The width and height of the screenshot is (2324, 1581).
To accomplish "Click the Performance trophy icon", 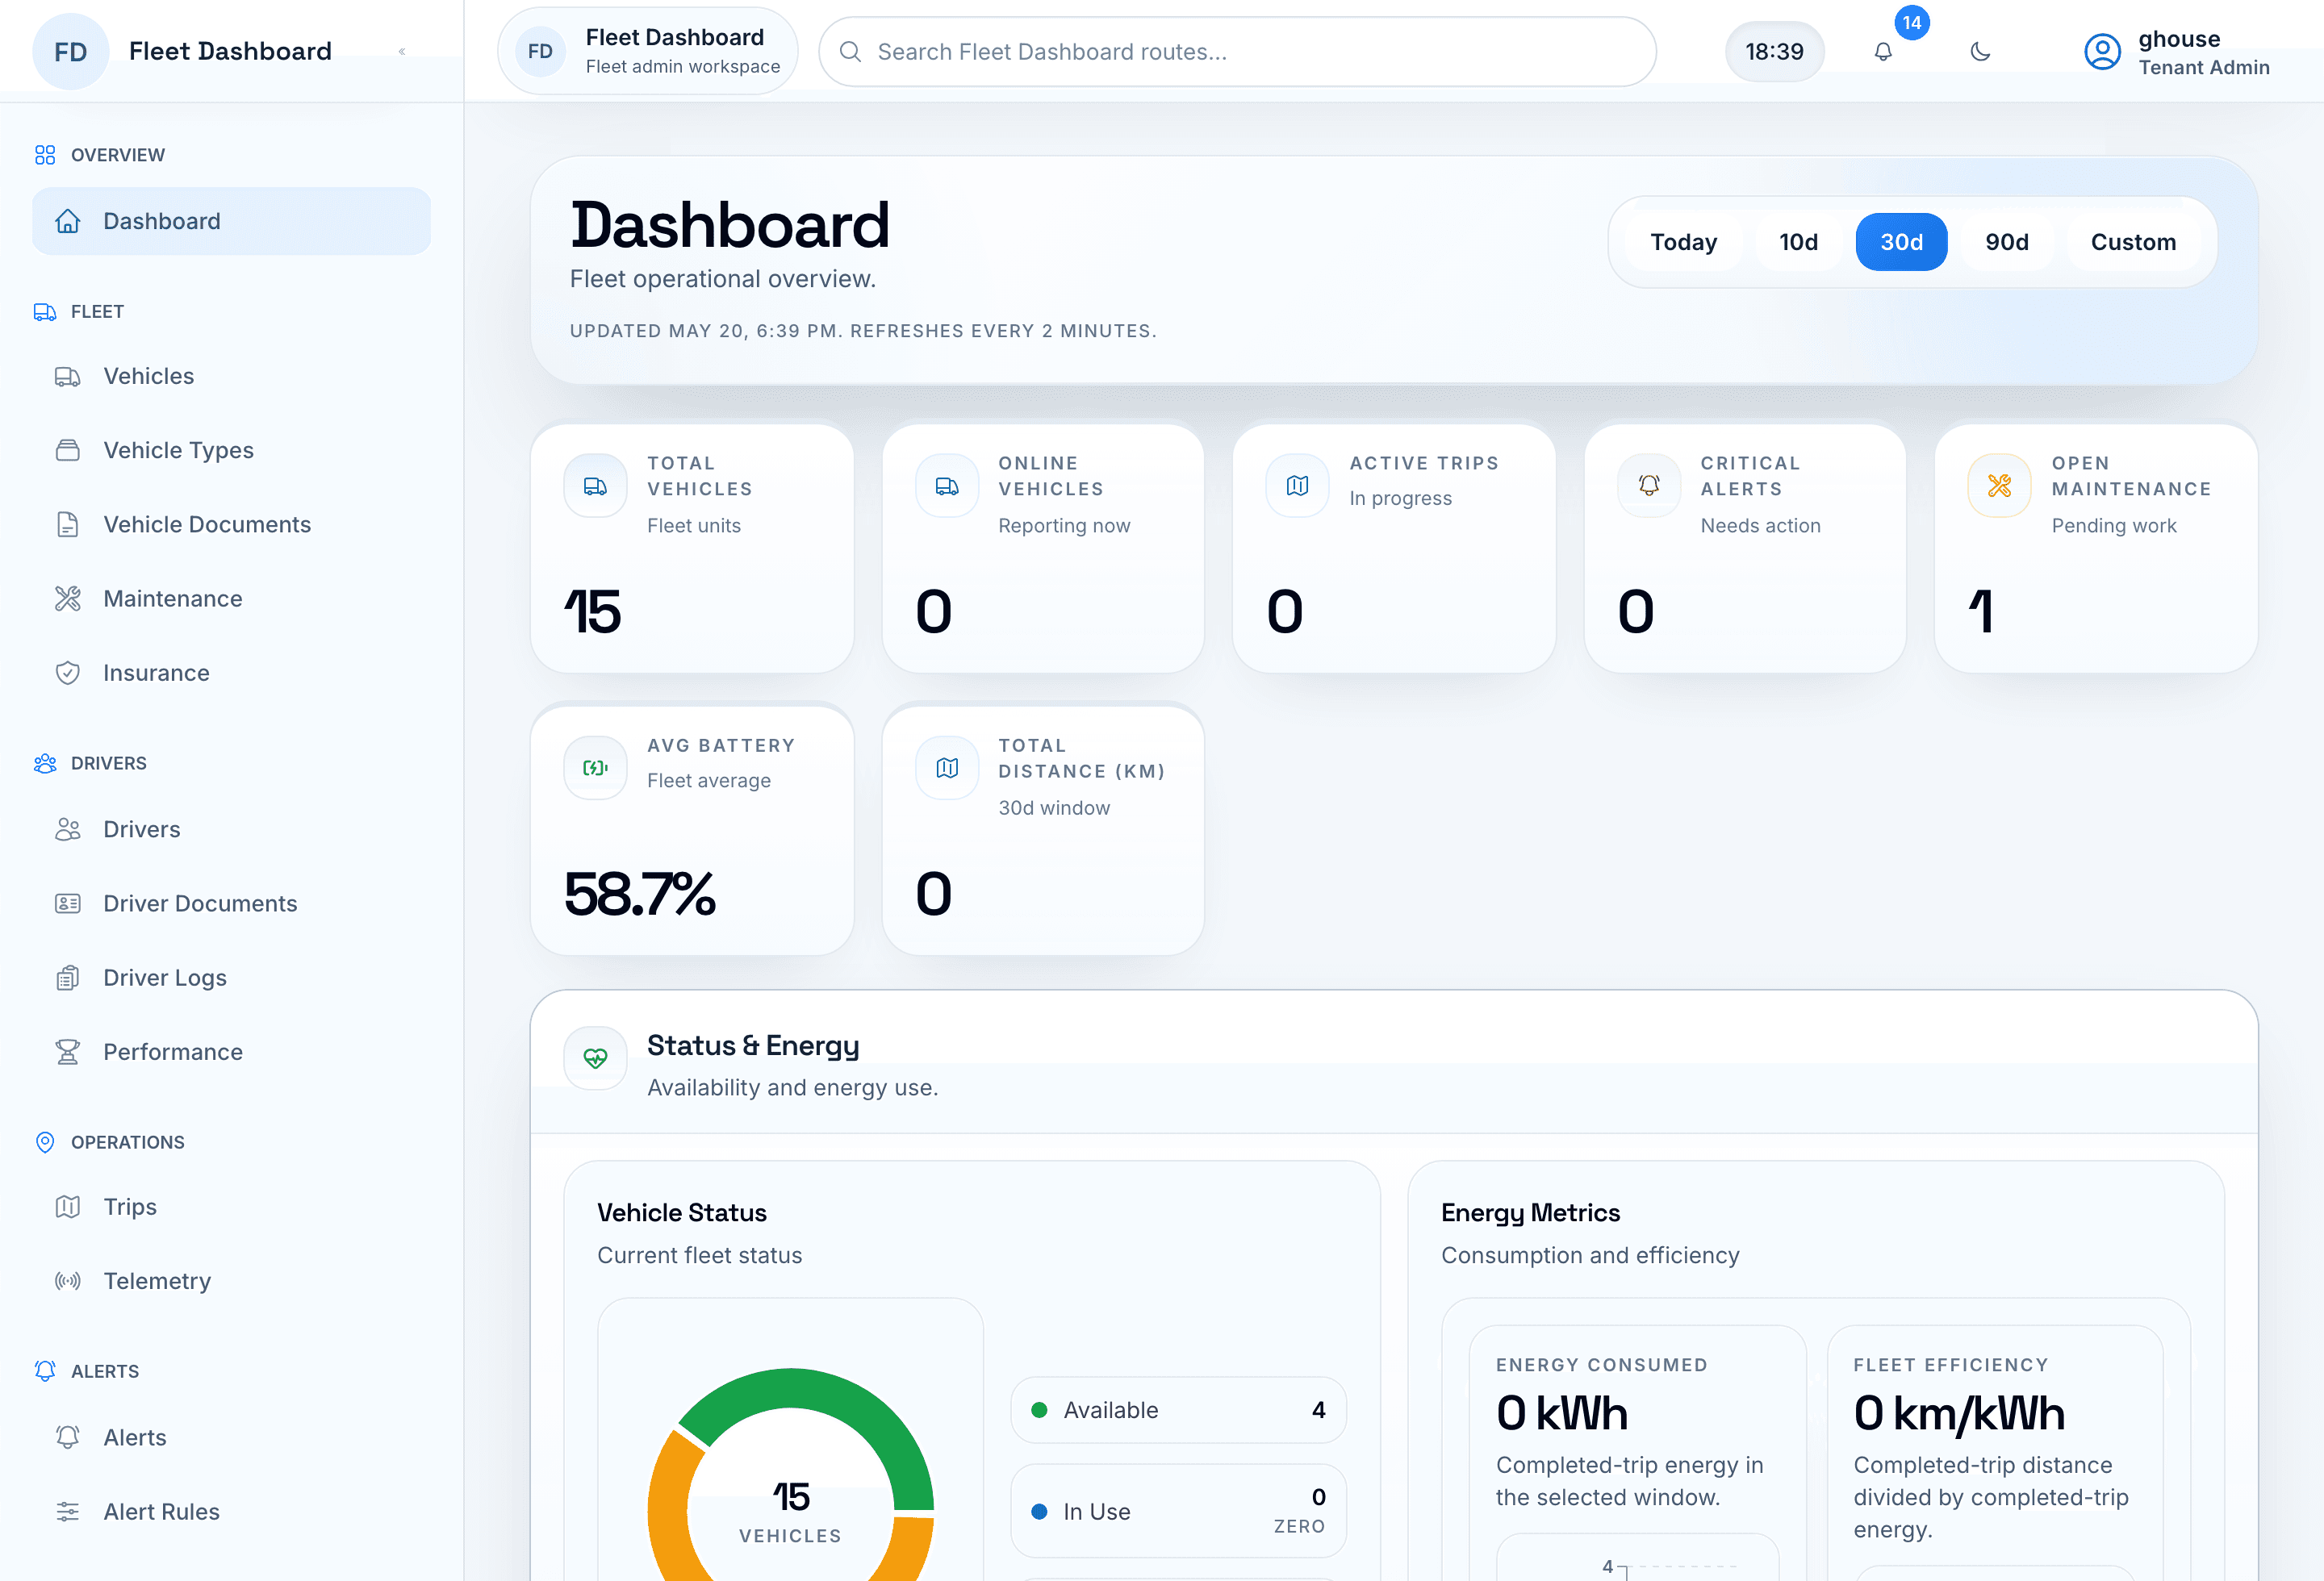I will [x=67, y=1053].
